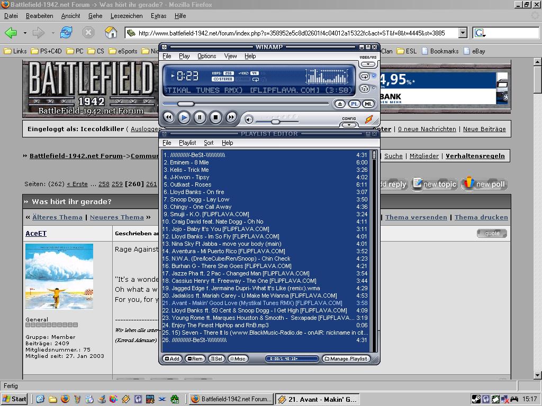Click the folder icon in quick launch bar
Image resolution: width=542 pixels, height=406 pixels.
tap(53, 400)
